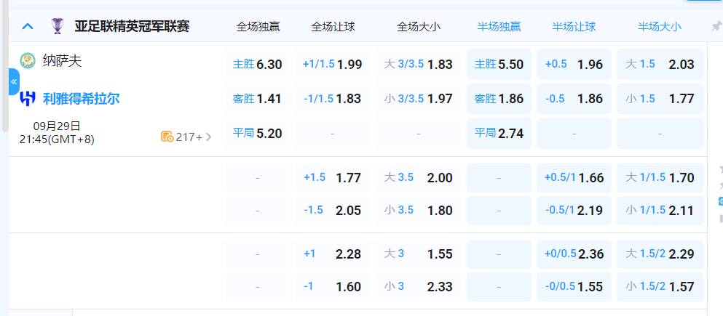Screen dimensions: 723x316
Task: Click the trophy icon beside the league name
Action: [57, 27]
